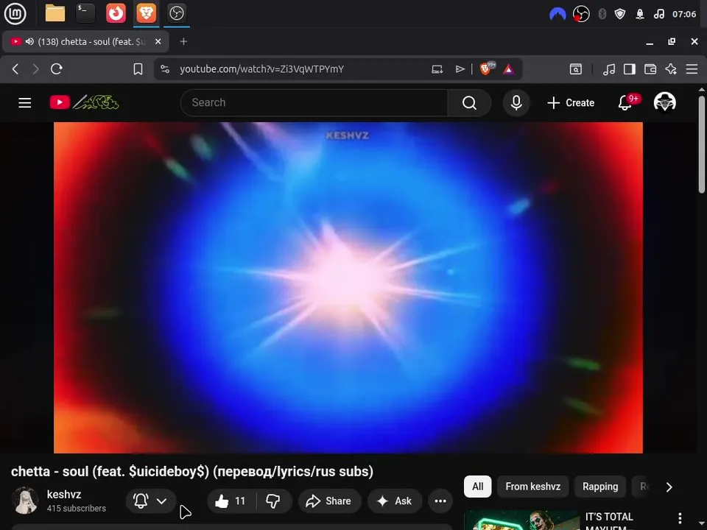Screen dimensions: 707x530
Task: Go back to the previous page
Action: click(x=15, y=69)
